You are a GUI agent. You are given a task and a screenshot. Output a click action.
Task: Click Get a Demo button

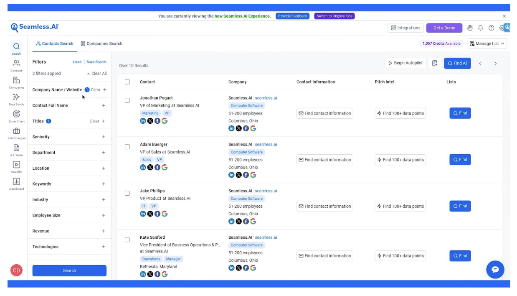[444, 28]
